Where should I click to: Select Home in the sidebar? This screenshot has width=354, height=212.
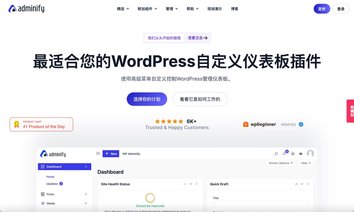tap(50, 177)
